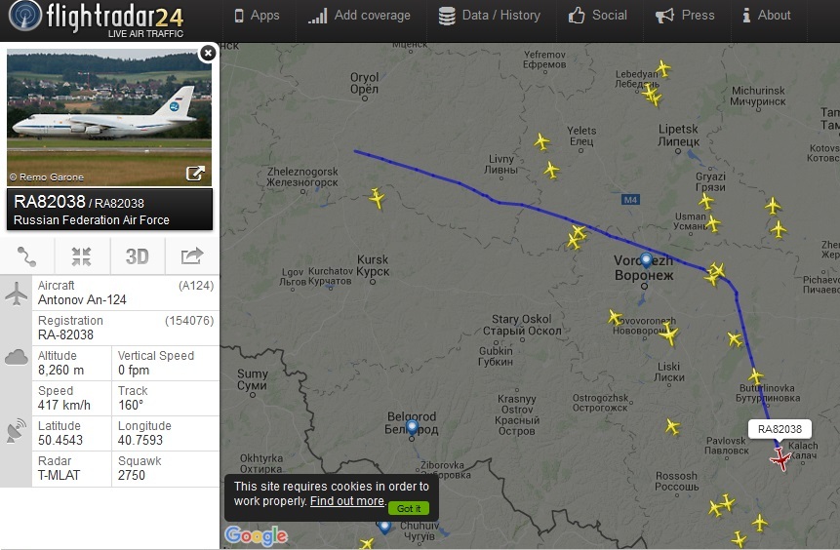
Task: Click the An-124 aircraft photo thumbnail
Action: click(109, 117)
